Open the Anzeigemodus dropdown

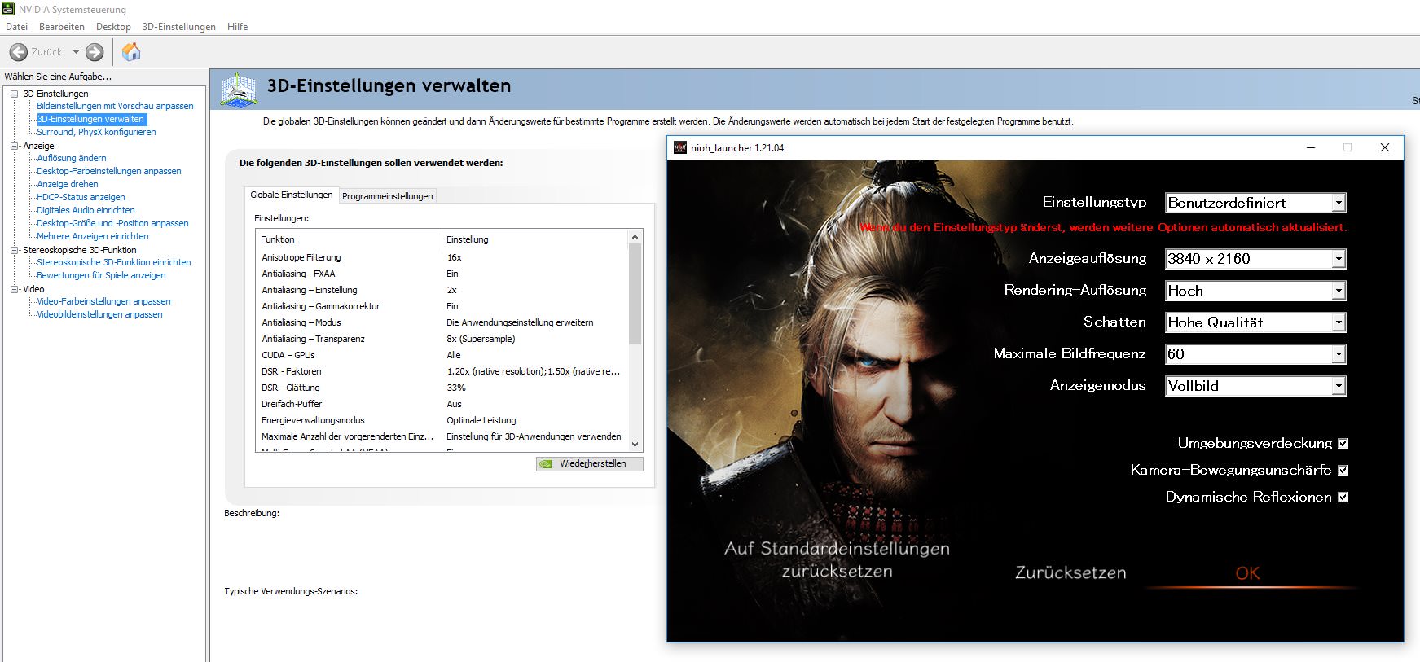pyautogui.click(x=1255, y=386)
